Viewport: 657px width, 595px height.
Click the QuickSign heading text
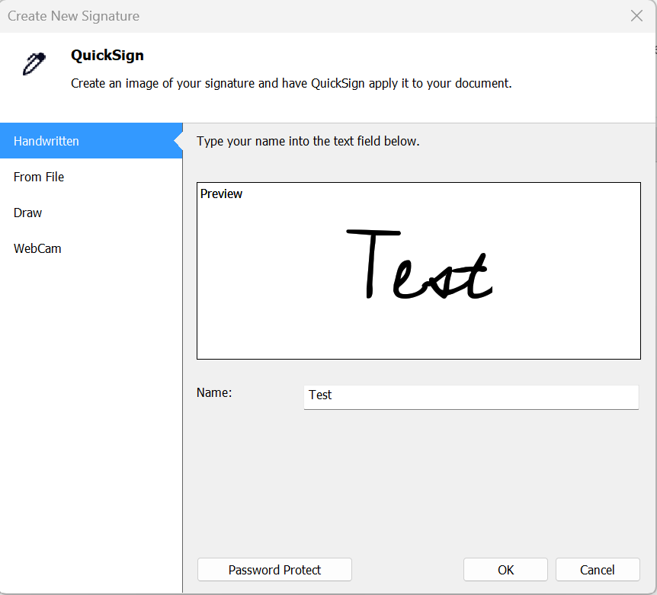click(x=107, y=56)
